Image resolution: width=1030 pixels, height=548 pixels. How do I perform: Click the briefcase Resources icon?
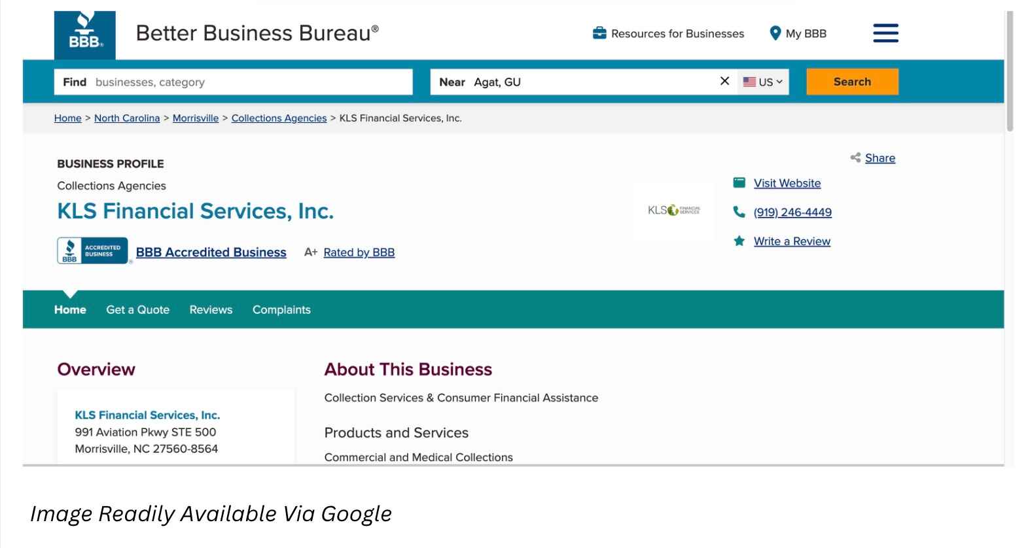[x=599, y=33]
